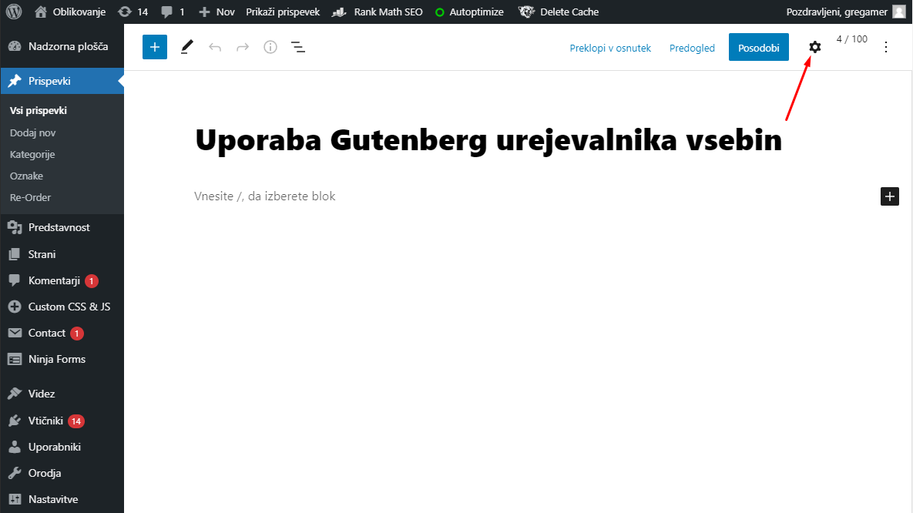Add block with black plus button
913x513 pixels.
[x=890, y=196]
